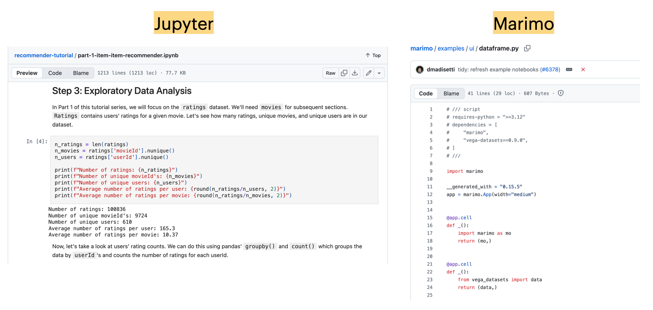Click the pencil edit file icon
This screenshot has width=653, height=310.
pos(369,73)
